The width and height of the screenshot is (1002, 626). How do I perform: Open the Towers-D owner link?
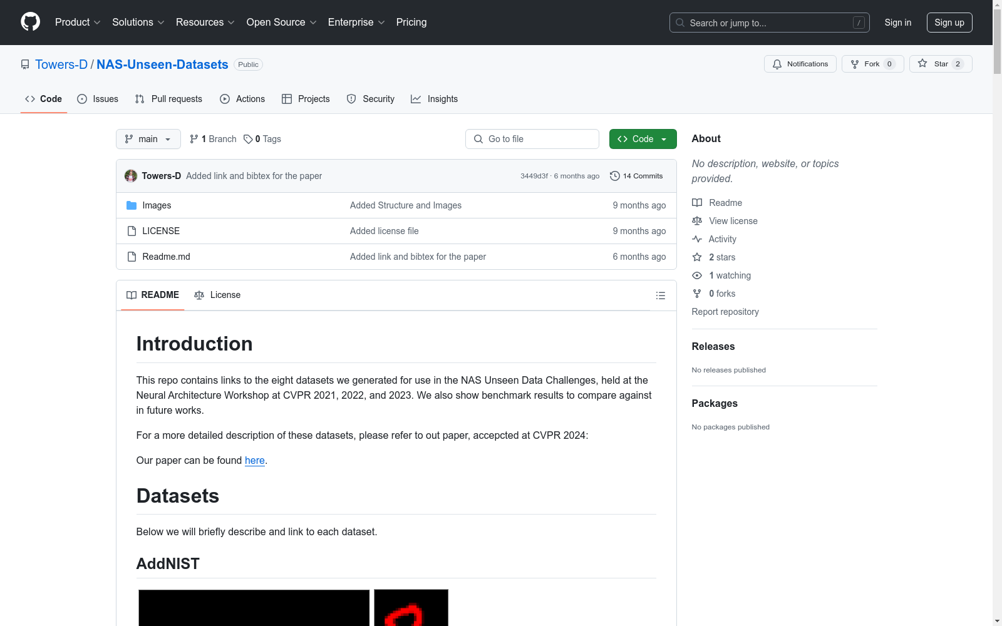(61, 64)
